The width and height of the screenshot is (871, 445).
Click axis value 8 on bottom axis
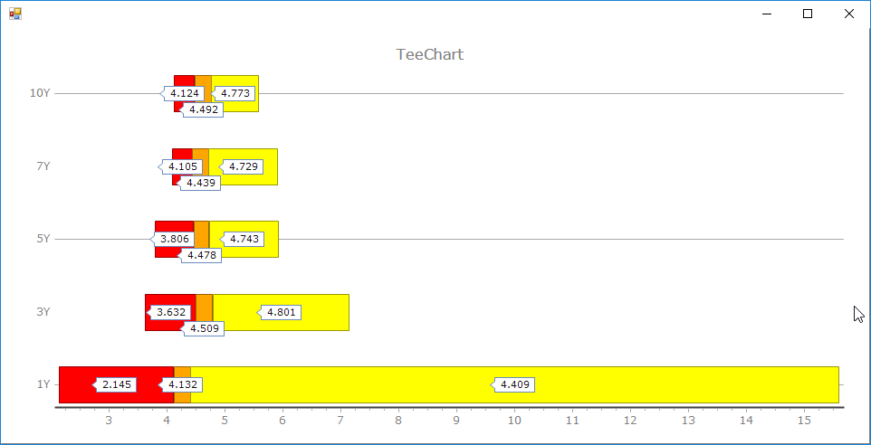[x=398, y=421]
